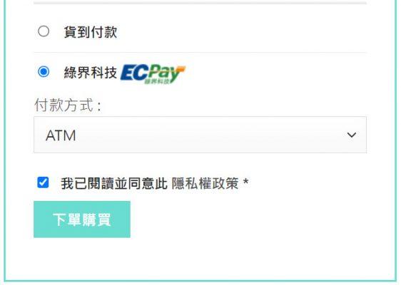Click the 貨到付款 label text

(91, 32)
